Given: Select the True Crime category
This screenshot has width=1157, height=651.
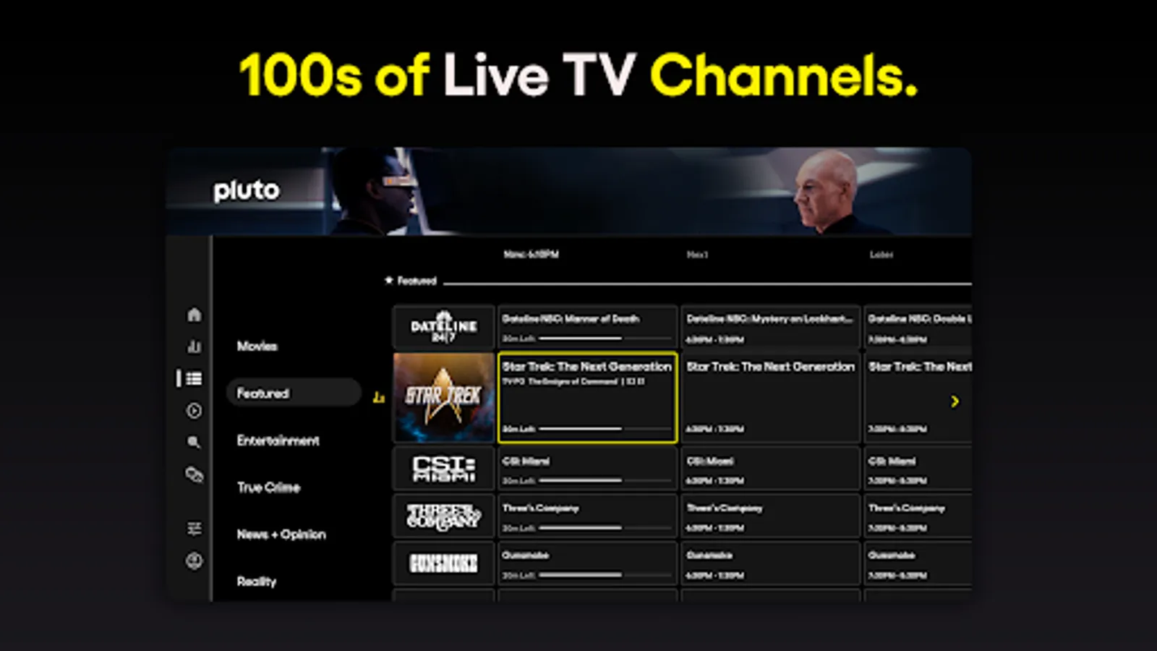Looking at the screenshot, I should click(x=268, y=488).
